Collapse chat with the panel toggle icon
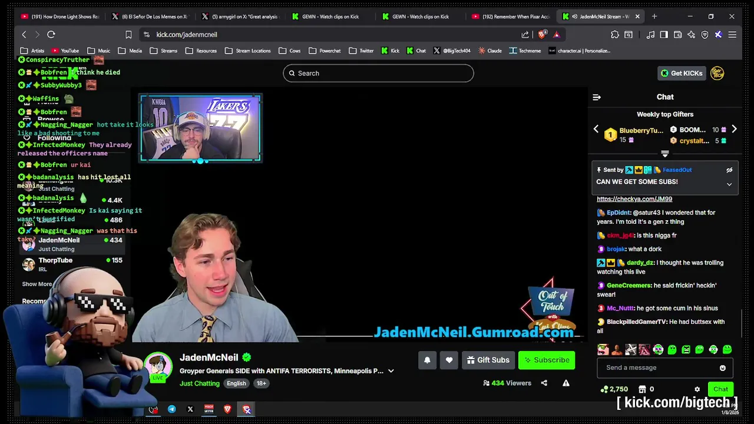Viewport: 754px width, 424px height. (597, 97)
